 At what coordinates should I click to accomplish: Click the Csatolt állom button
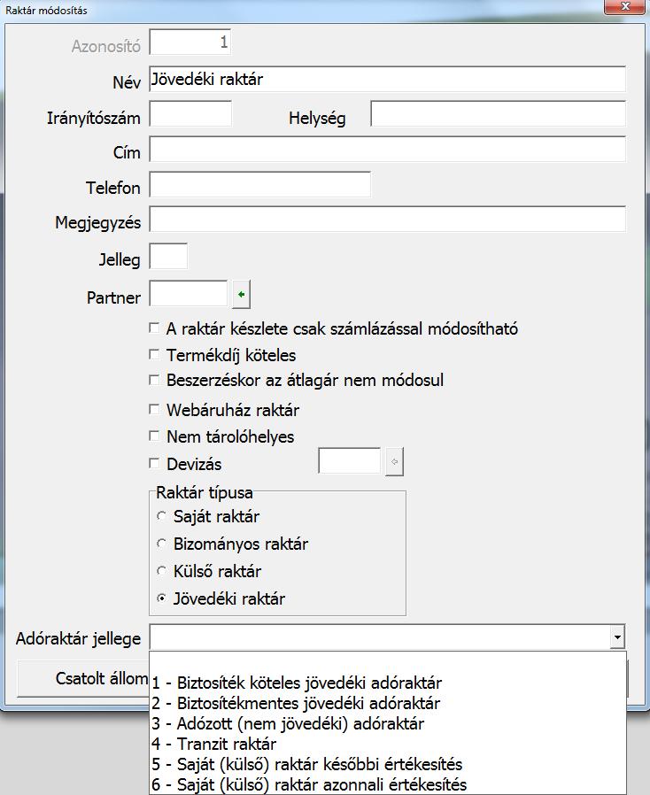[83, 678]
